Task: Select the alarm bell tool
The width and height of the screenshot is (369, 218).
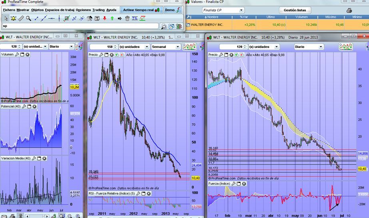Action: click(x=13, y=18)
